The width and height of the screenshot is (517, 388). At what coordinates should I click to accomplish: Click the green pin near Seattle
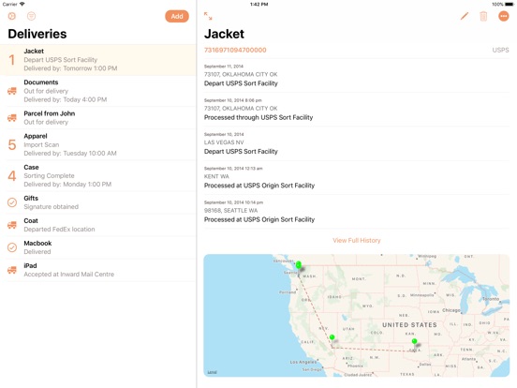299,265
